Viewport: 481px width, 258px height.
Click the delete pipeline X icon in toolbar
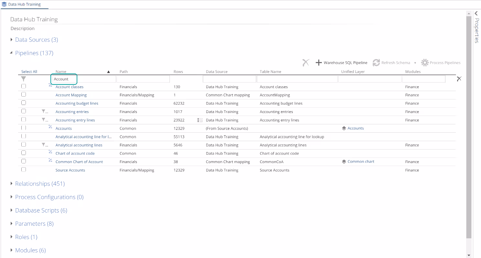pyautogui.click(x=306, y=63)
